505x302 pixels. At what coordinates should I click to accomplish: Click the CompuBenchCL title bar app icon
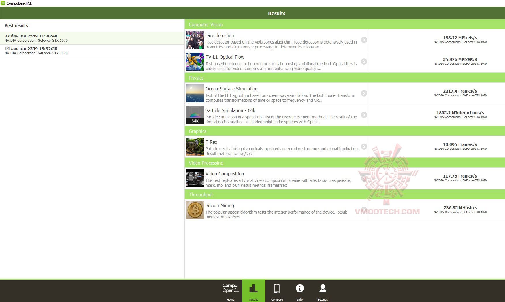[x=3, y=3]
